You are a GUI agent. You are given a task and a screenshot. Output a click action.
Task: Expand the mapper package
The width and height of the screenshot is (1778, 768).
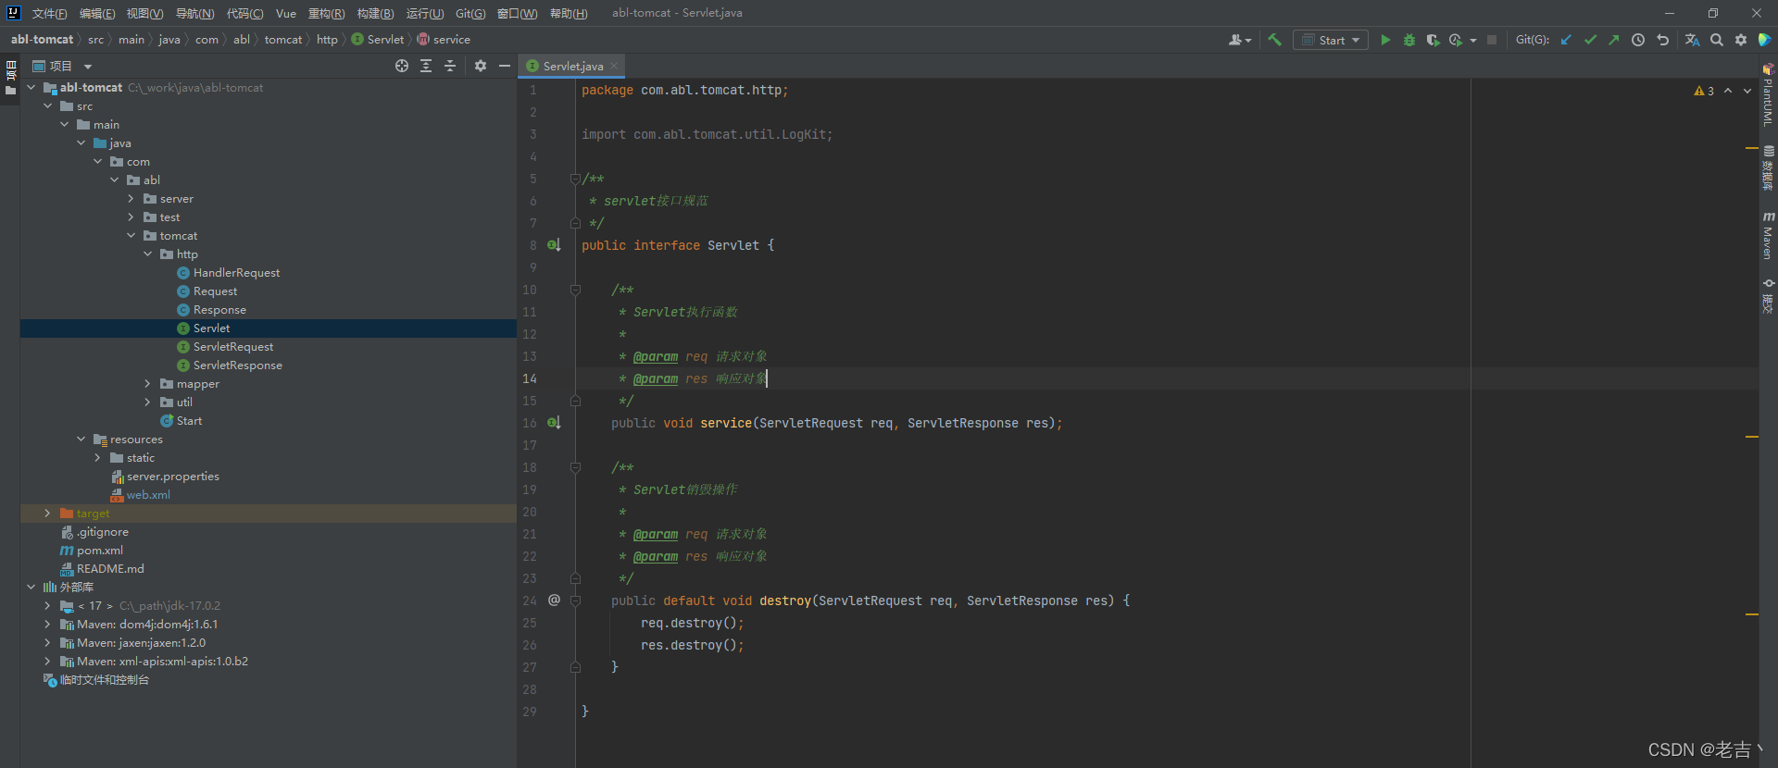148,384
